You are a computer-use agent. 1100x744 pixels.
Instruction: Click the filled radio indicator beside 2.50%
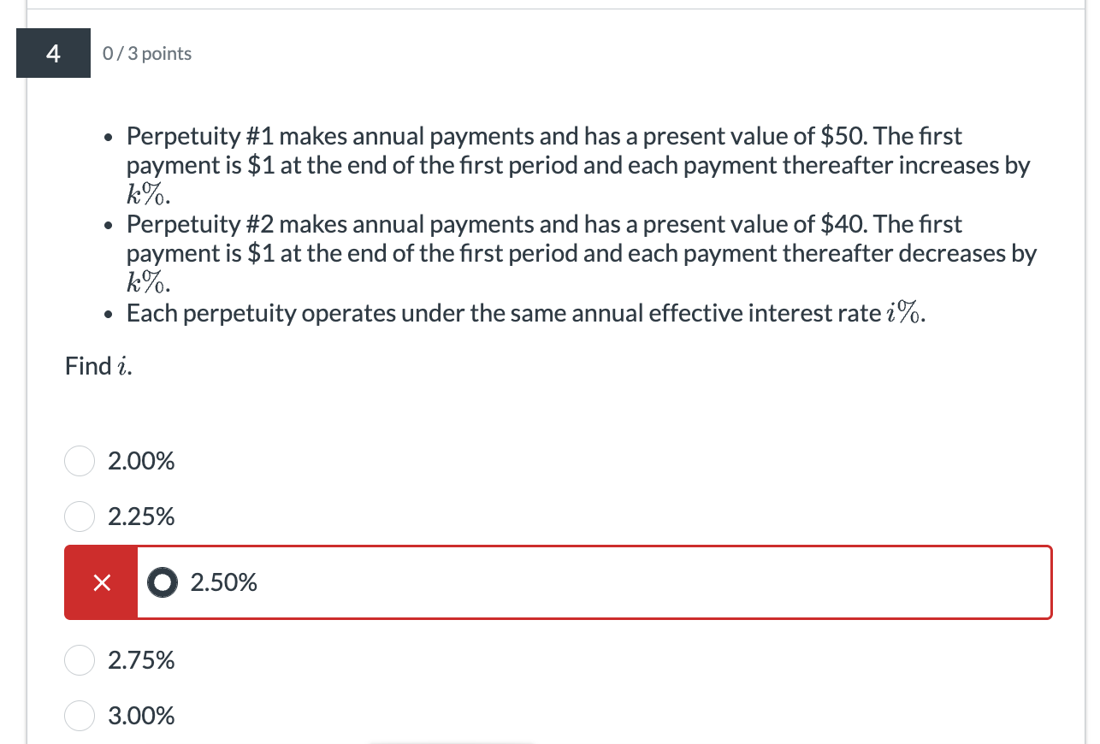(x=162, y=582)
